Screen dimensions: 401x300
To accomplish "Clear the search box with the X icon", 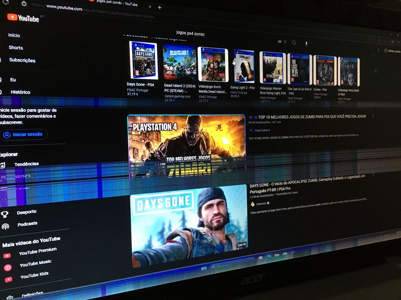I will [x=285, y=42].
